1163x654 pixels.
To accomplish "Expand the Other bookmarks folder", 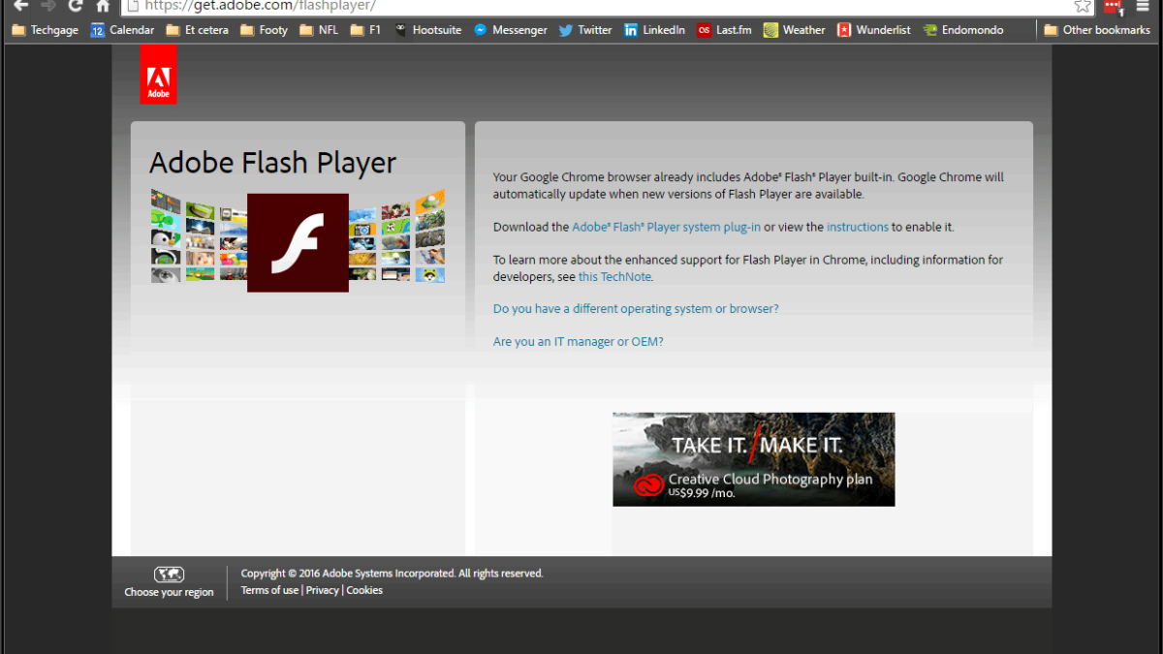I will click(1097, 30).
